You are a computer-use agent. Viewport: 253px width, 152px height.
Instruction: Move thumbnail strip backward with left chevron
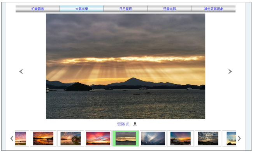(x=12, y=138)
